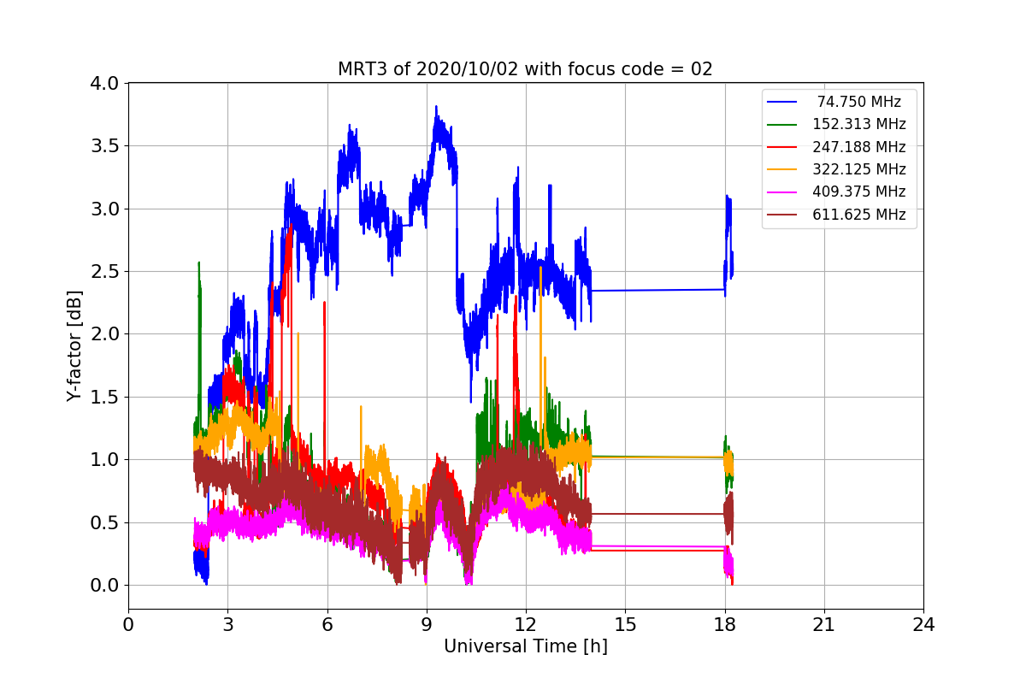Click the 21 tick label on the time axis
Viewport: 1026px width, 684px height.
824,624
